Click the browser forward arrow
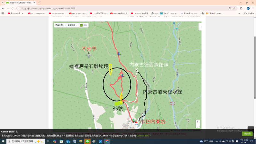The image size is (256, 144). 8,8
